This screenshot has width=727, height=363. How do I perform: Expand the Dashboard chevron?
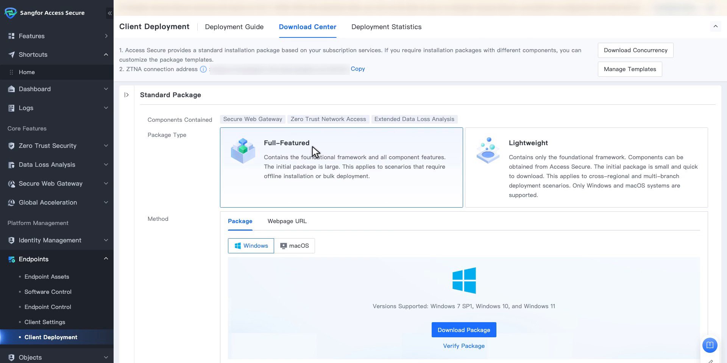106,89
